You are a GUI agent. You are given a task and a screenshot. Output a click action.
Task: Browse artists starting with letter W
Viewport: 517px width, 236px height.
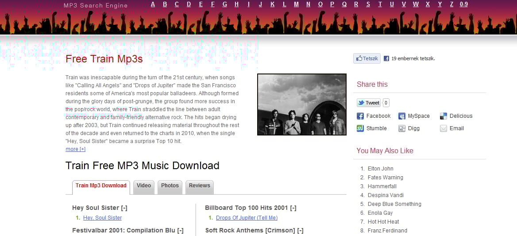[x=416, y=4]
